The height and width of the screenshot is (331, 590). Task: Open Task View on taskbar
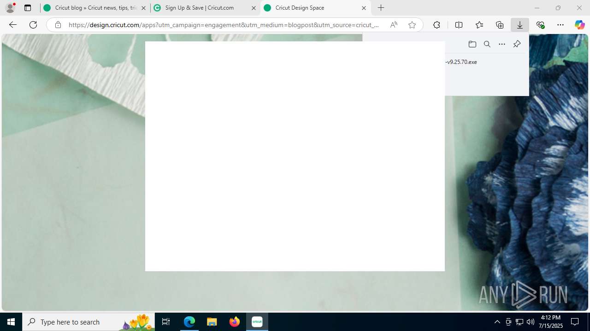pyautogui.click(x=166, y=322)
